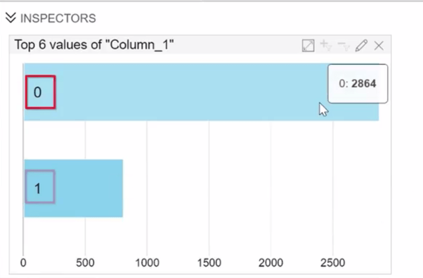Click the 0 tick on the horizontal axis

pos(23,263)
